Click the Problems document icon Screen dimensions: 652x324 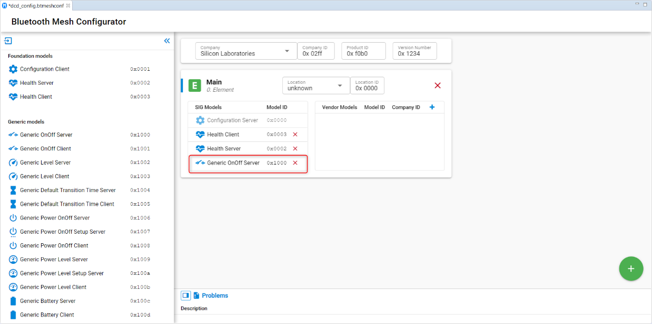(x=197, y=295)
